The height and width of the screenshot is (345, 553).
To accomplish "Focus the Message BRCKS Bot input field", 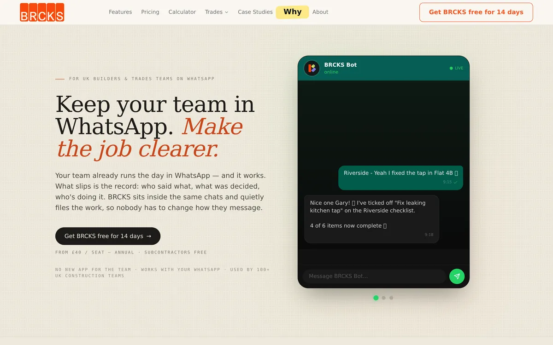I will tap(374, 276).
